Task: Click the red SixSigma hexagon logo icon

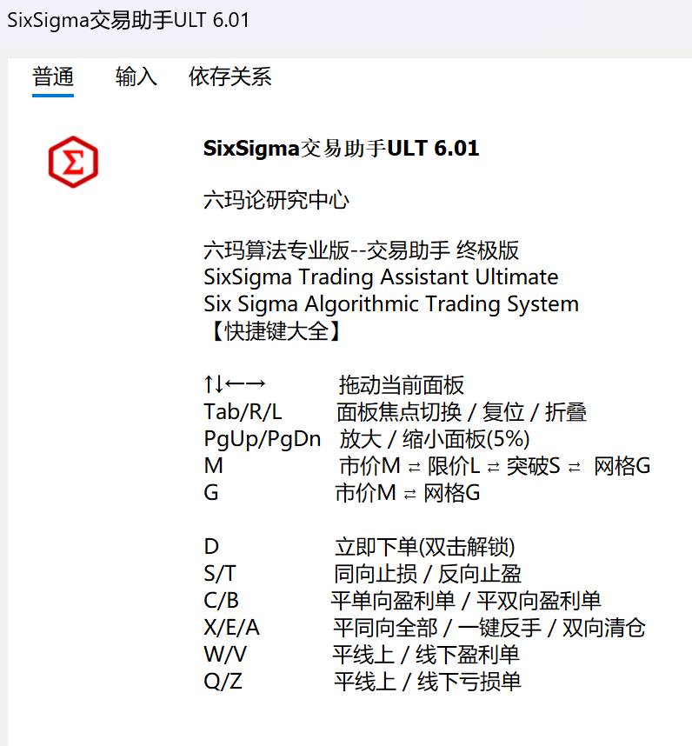Action: pyautogui.click(x=73, y=162)
